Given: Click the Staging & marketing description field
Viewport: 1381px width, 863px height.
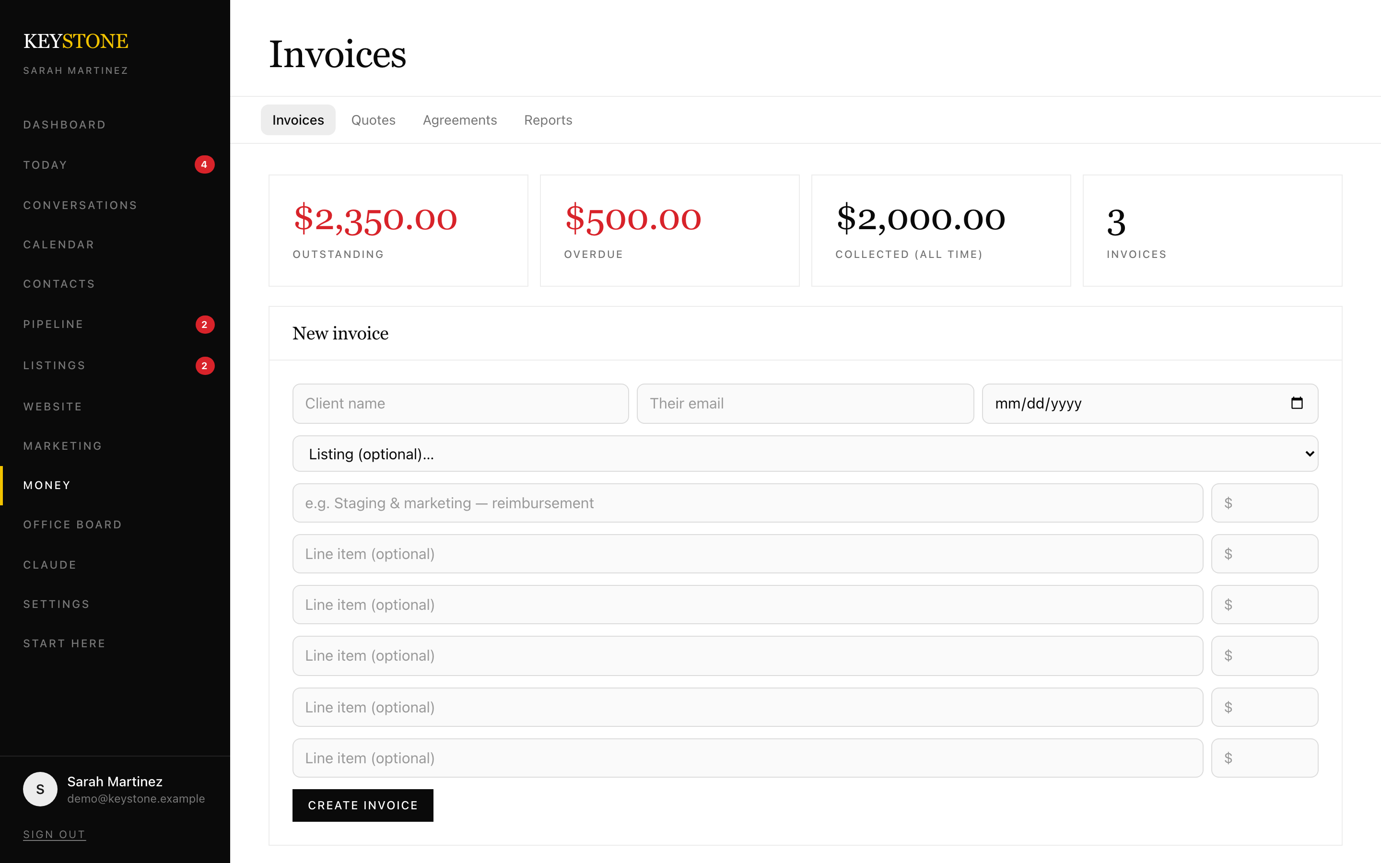Looking at the screenshot, I should 748,503.
